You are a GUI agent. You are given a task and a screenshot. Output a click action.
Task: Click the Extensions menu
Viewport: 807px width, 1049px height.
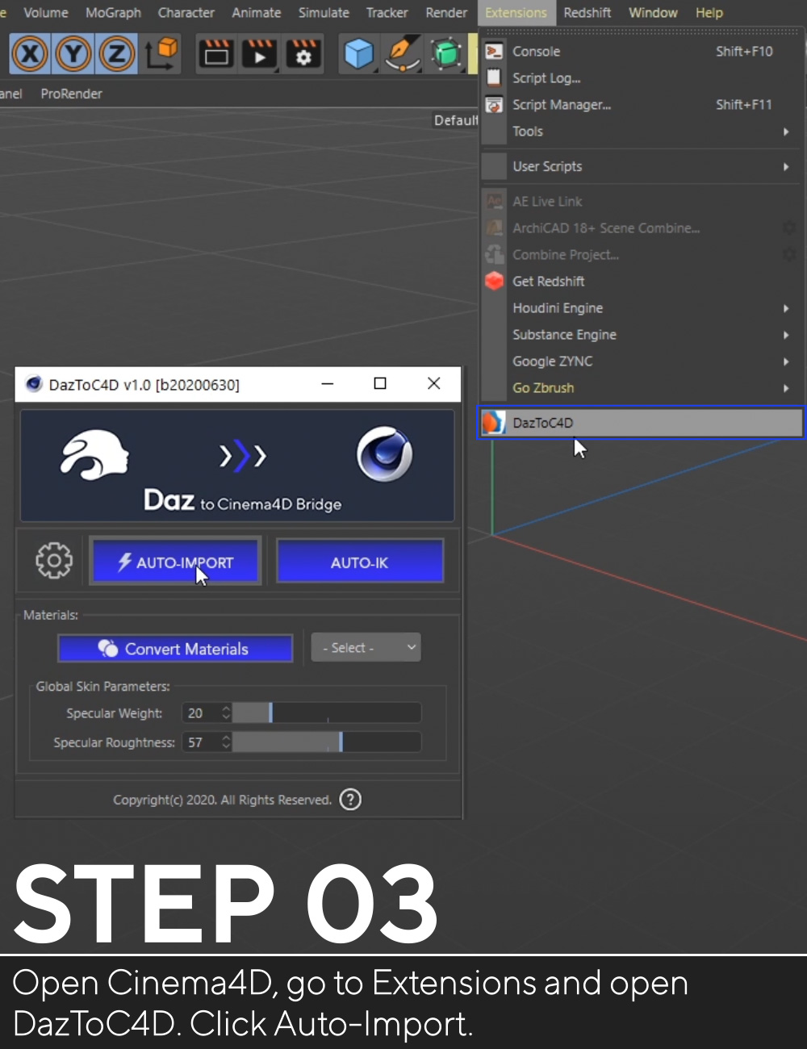click(516, 13)
